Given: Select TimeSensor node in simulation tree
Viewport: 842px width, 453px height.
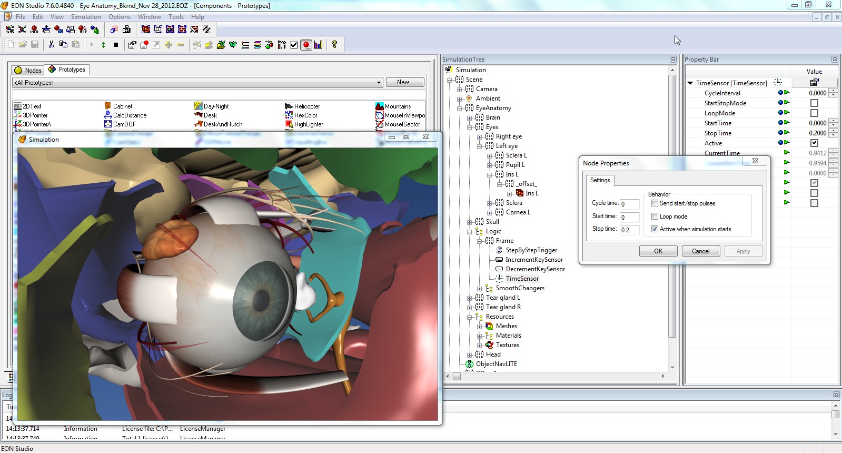Looking at the screenshot, I should point(522,279).
